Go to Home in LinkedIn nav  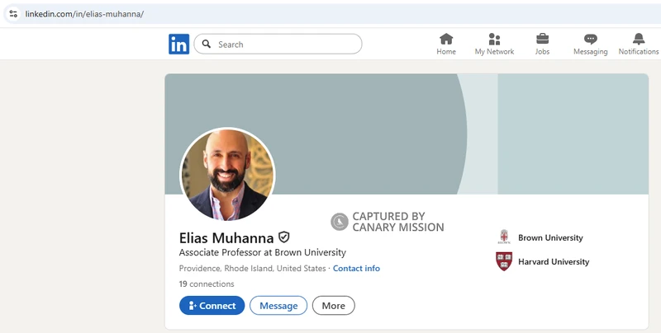point(446,45)
